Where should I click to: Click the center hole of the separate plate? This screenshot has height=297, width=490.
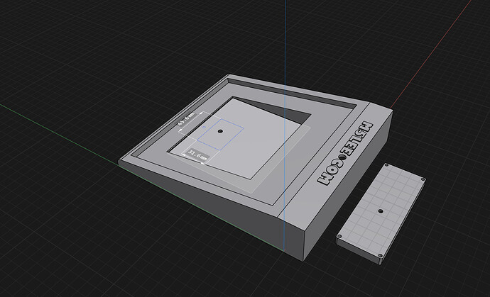pos(381,211)
